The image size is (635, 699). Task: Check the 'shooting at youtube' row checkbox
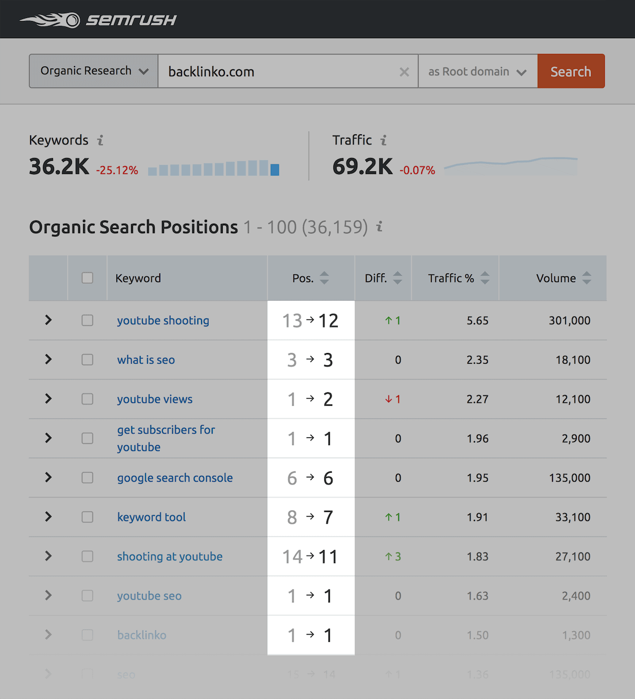pyautogui.click(x=87, y=557)
